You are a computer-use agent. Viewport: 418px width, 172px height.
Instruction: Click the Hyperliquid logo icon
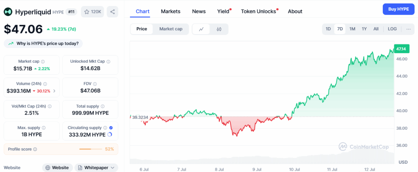pyautogui.click(x=8, y=12)
